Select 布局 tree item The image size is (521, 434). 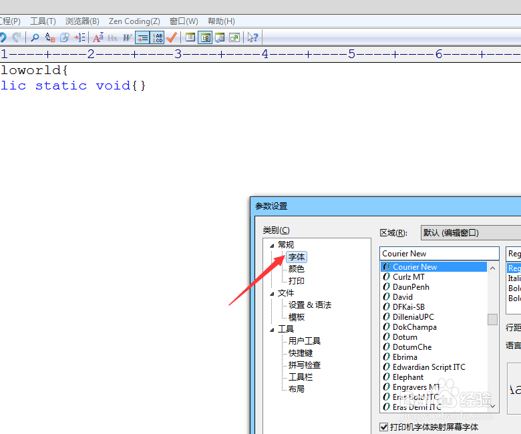coord(297,389)
